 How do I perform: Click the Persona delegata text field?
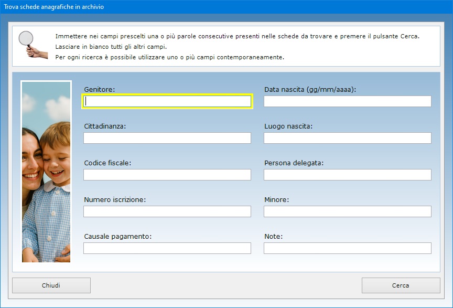pos(347,175)
